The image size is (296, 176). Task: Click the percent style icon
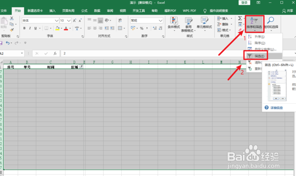coord(141,28)
